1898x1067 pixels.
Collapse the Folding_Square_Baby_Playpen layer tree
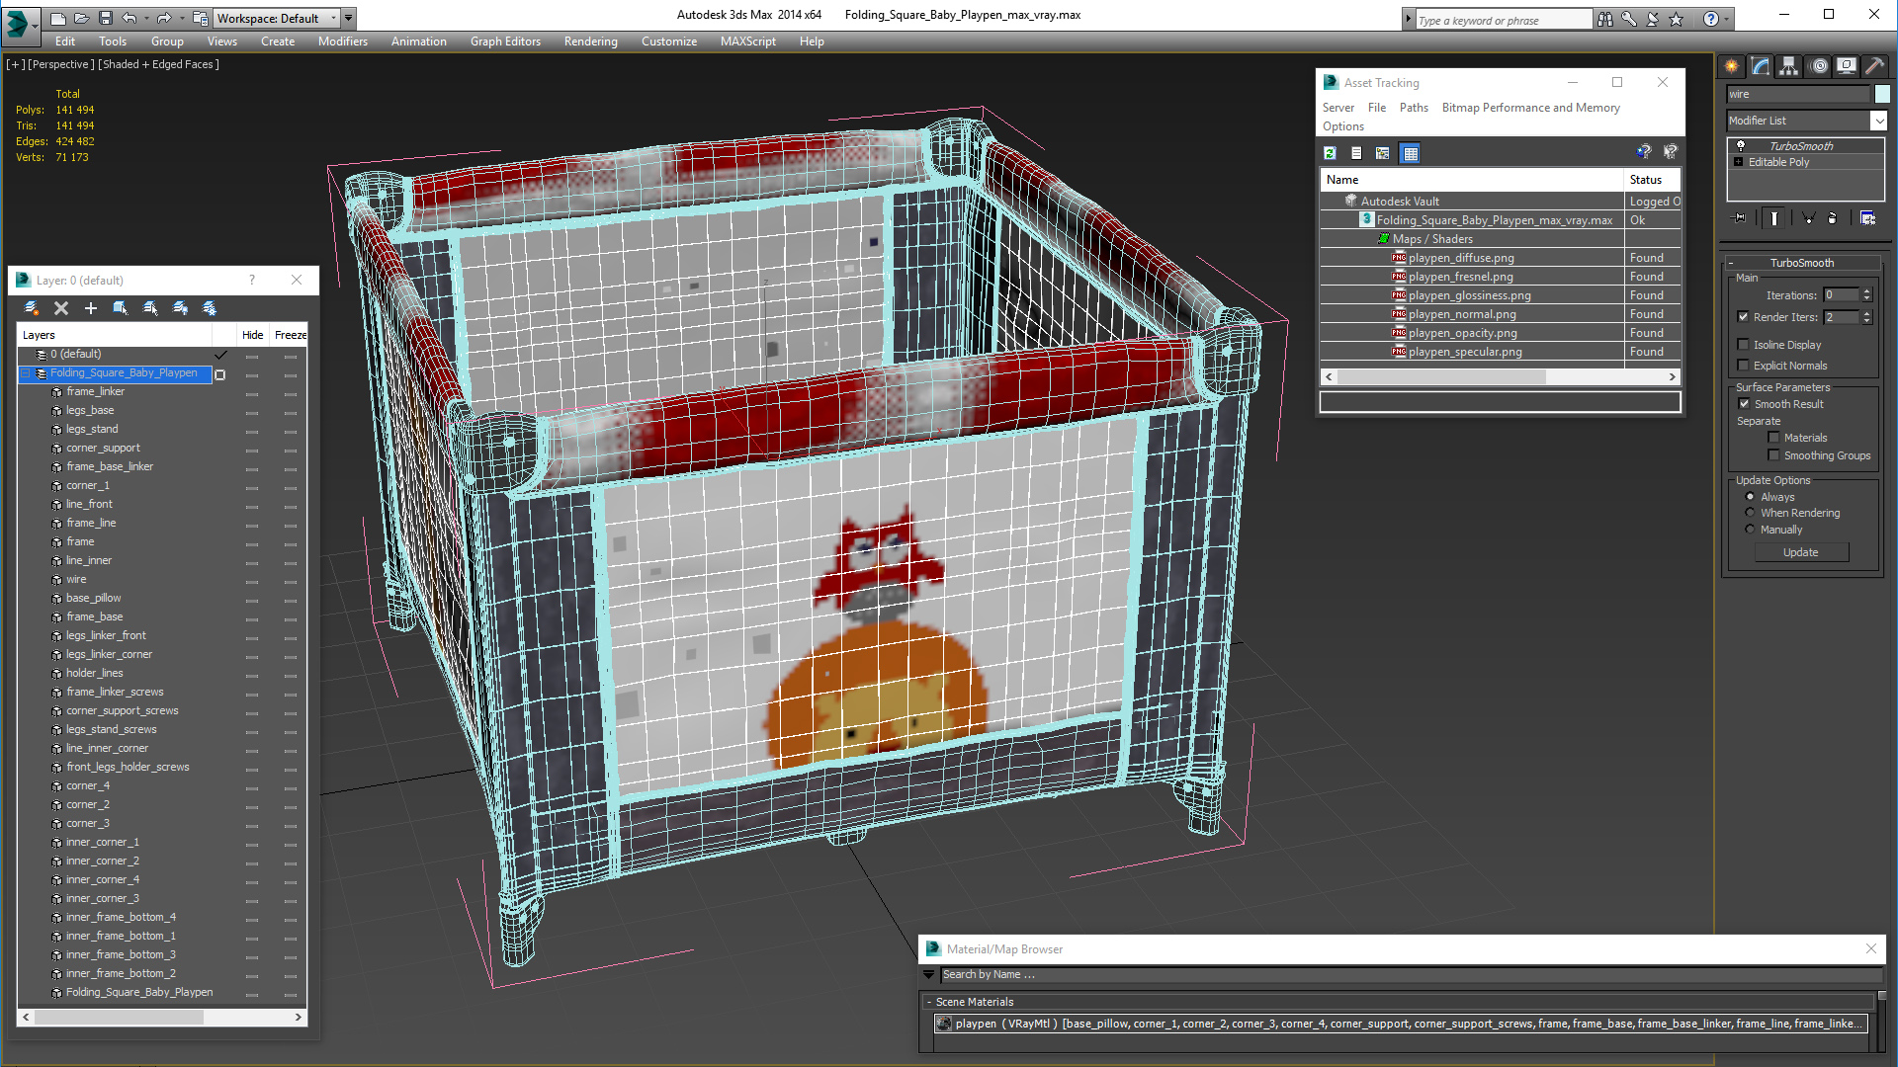click(x=26, y=373)
